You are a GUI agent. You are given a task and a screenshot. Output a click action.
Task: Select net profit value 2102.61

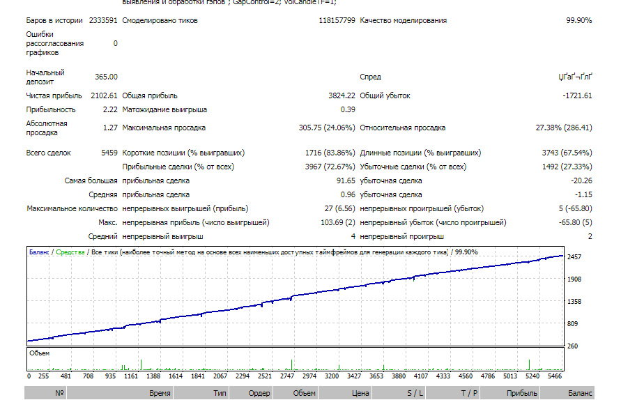[x=104, y=95]
